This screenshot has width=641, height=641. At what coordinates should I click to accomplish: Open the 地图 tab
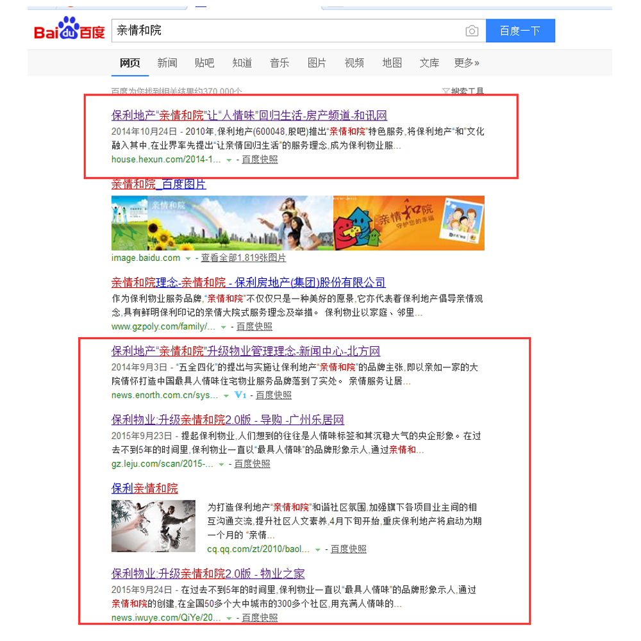pyautogui.click(x=392, y=63)
